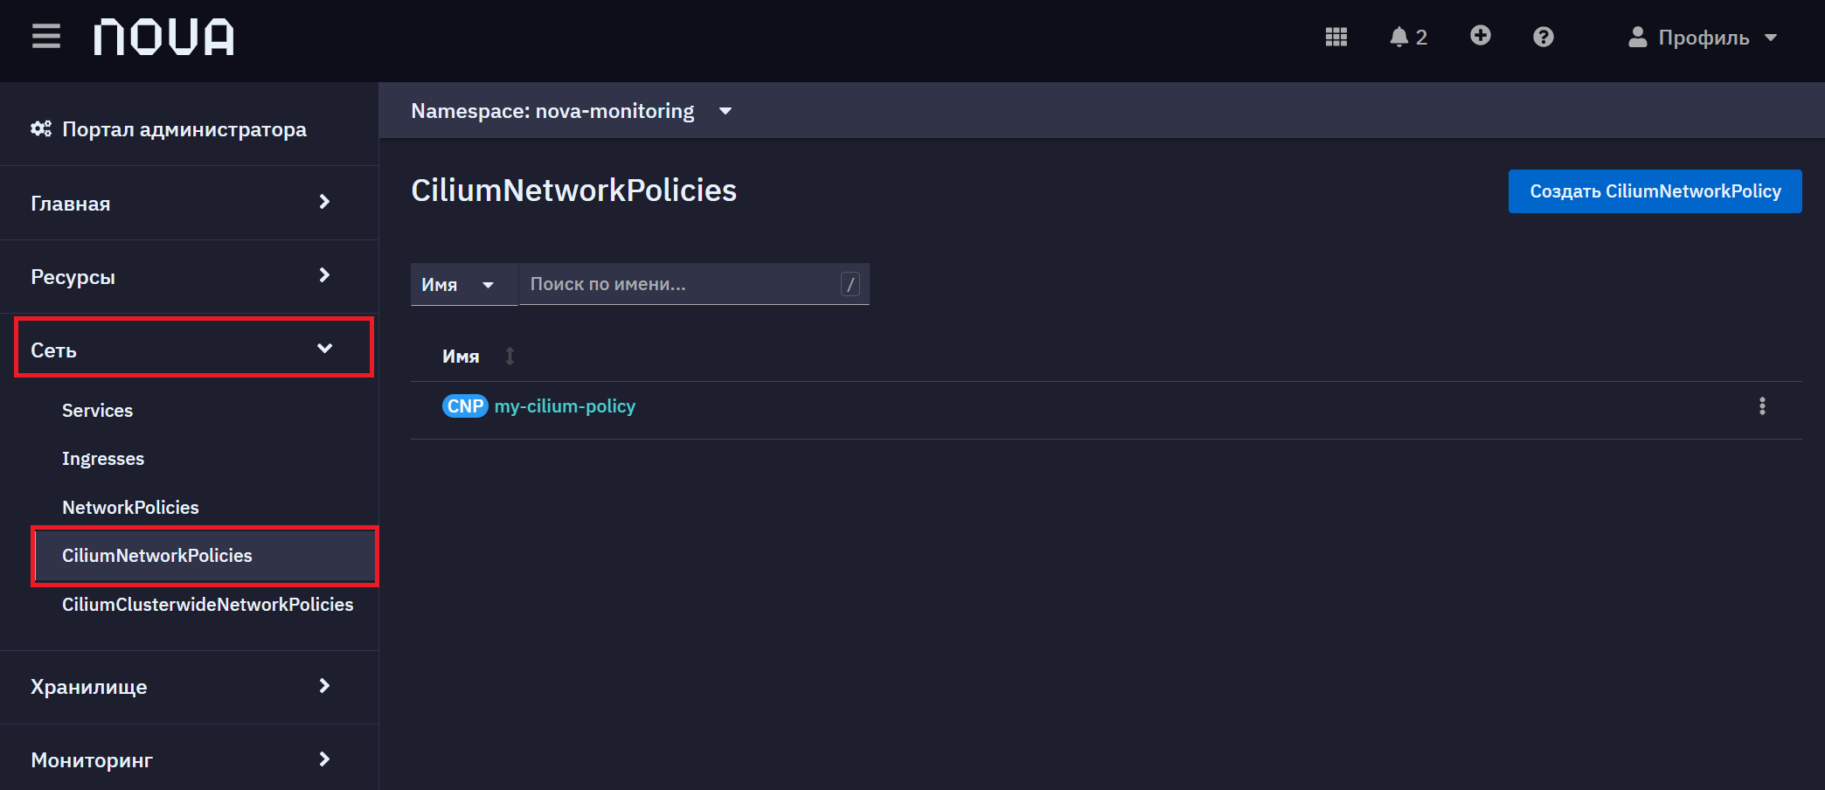Expand the Главная section
This screenshot has height=790, width=1825.
[189, 203]
